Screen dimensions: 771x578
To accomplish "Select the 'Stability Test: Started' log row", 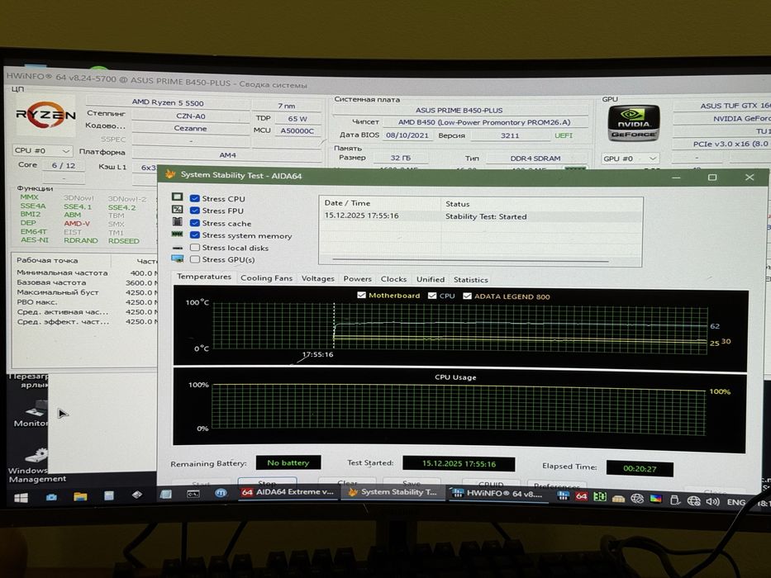I will tap(480, 216).
